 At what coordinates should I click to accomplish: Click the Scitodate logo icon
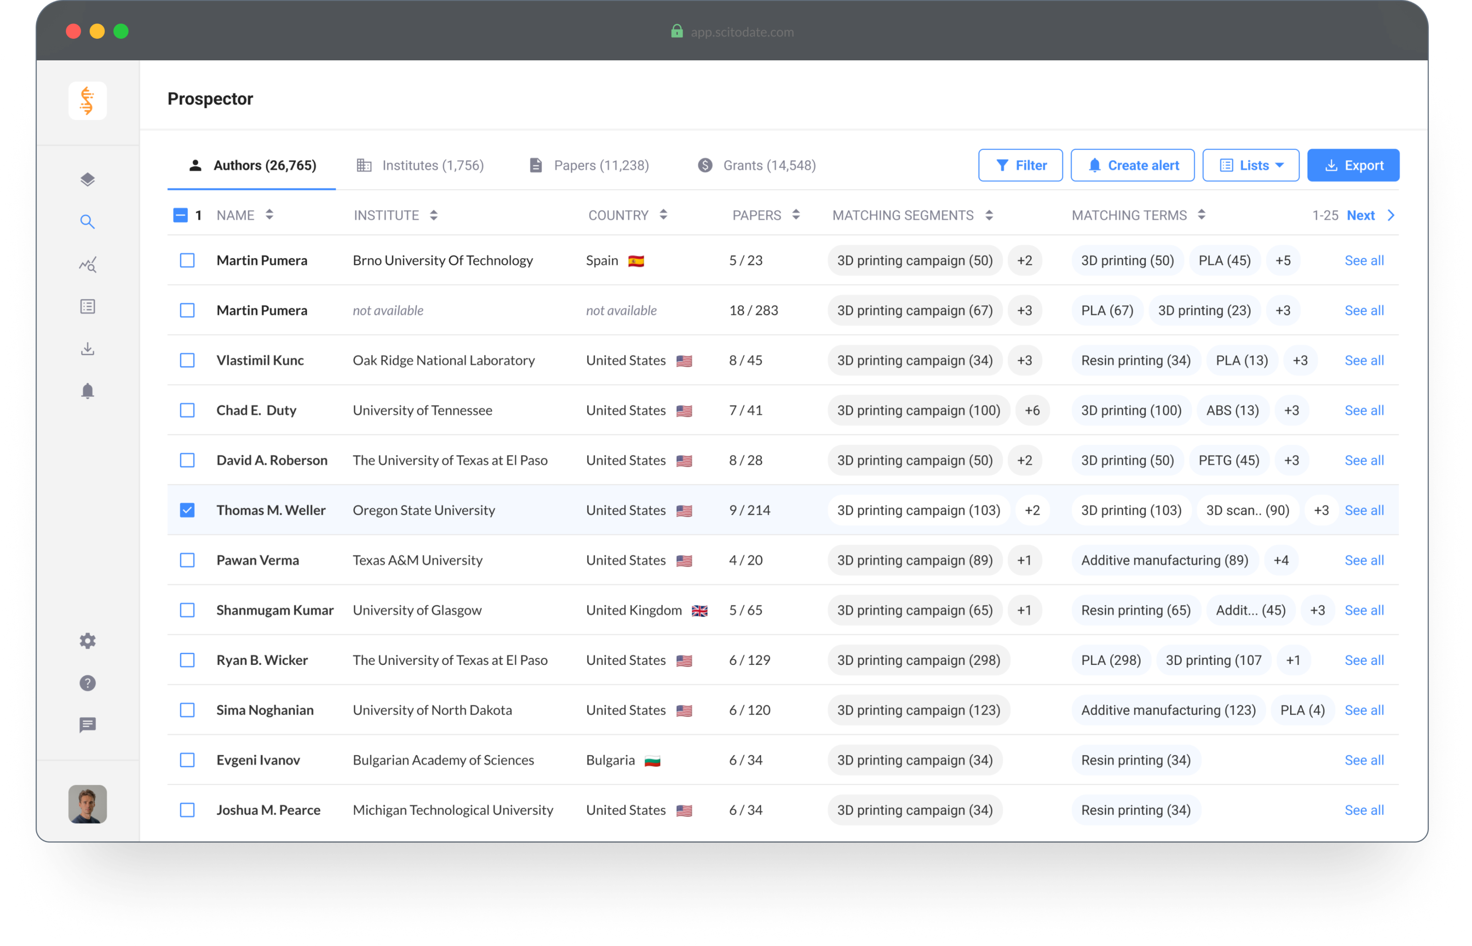point(87,101)
